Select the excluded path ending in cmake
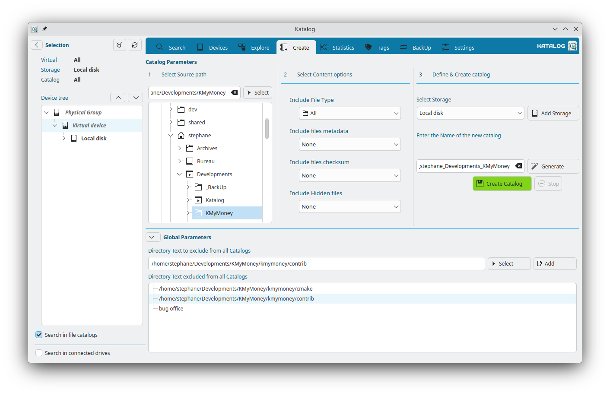This screenshot has width=610, height=396. (235, 288)
